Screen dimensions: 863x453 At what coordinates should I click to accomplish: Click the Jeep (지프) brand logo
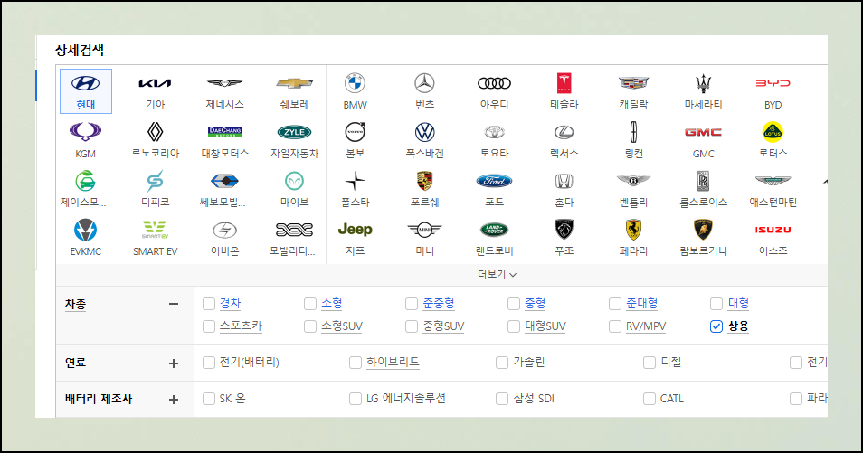355,230
